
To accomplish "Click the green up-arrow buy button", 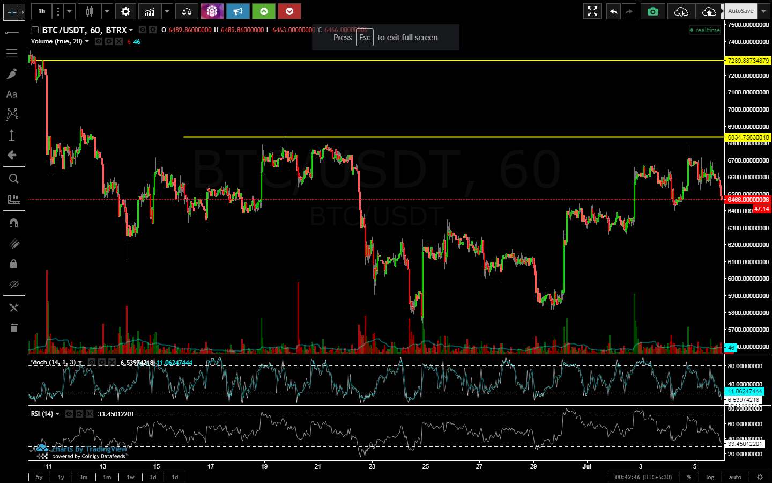I will tap(264, 11).
